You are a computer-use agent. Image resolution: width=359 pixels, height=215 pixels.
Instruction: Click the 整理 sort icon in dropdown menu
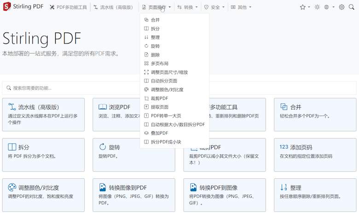[146, 37]
